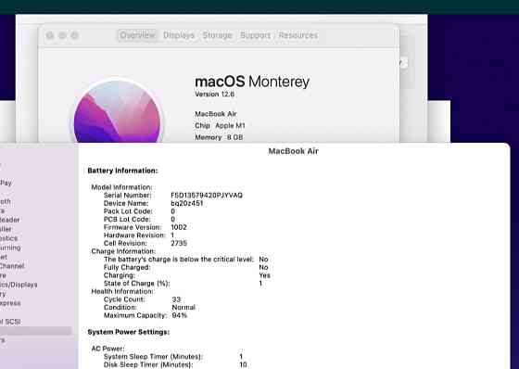Screen dimensions: 519x369
Task: Open the Support tab in About This Mac
Action: (255, 35)
